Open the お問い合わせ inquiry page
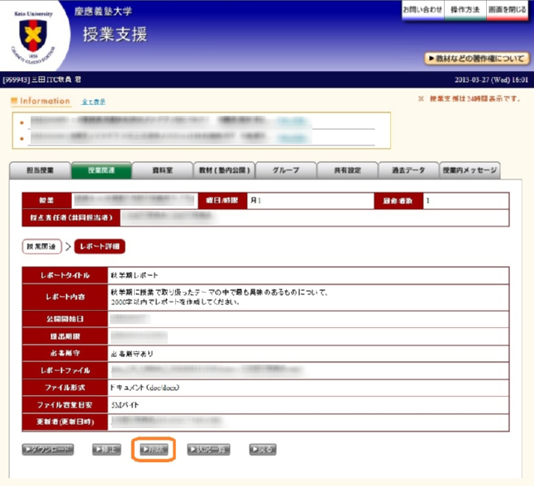534x486 pixels. [x=422, y=10]
